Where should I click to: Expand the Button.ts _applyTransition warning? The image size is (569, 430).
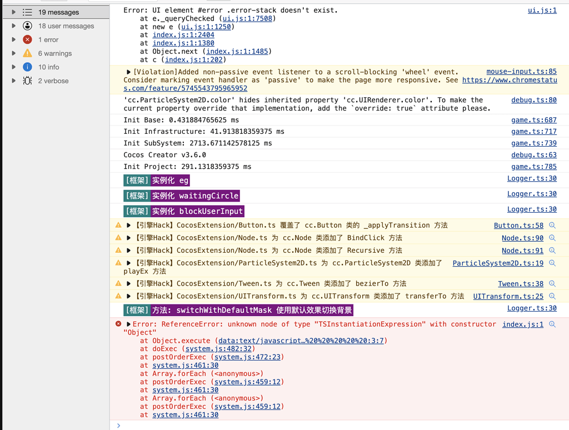(x=129, y=226)
